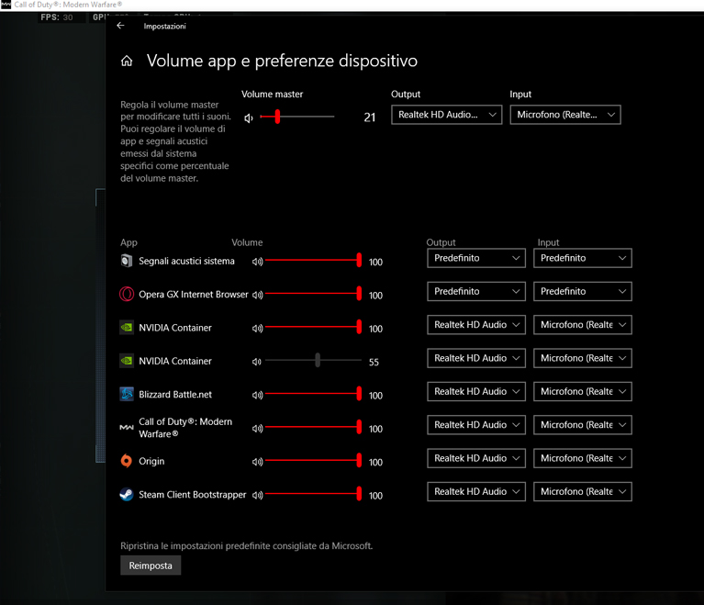Click the Origin app icon
Screen dimensions: 704x605
(x=127, y=461)
